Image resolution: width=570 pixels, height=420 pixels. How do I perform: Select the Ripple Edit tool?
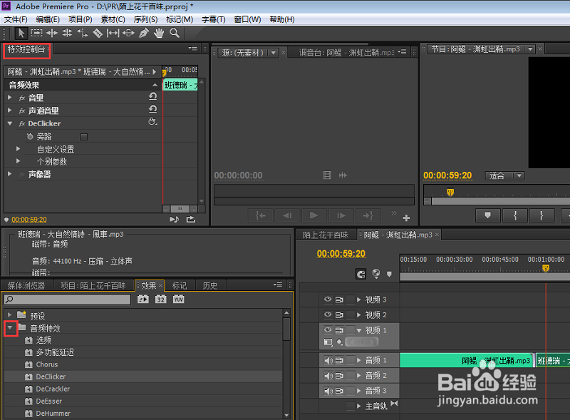51,33
